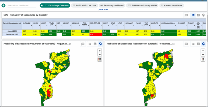Select map view on the September panel
The height and width of the screenshot is (107, 208).
[x=203, y=44]
